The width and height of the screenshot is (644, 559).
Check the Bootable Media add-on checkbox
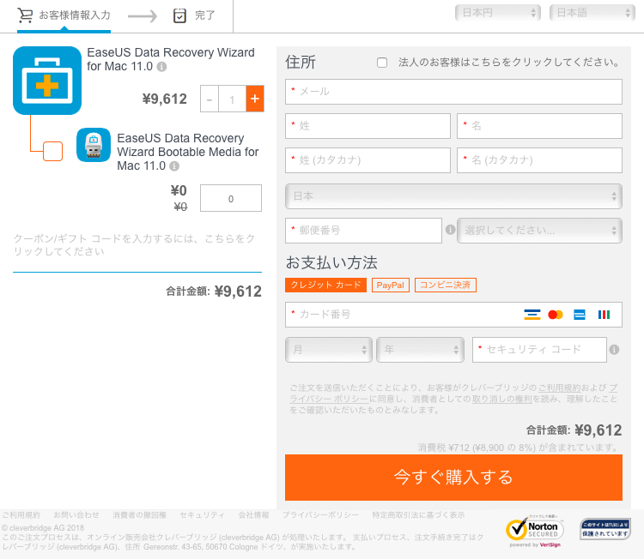pos(52,152)
